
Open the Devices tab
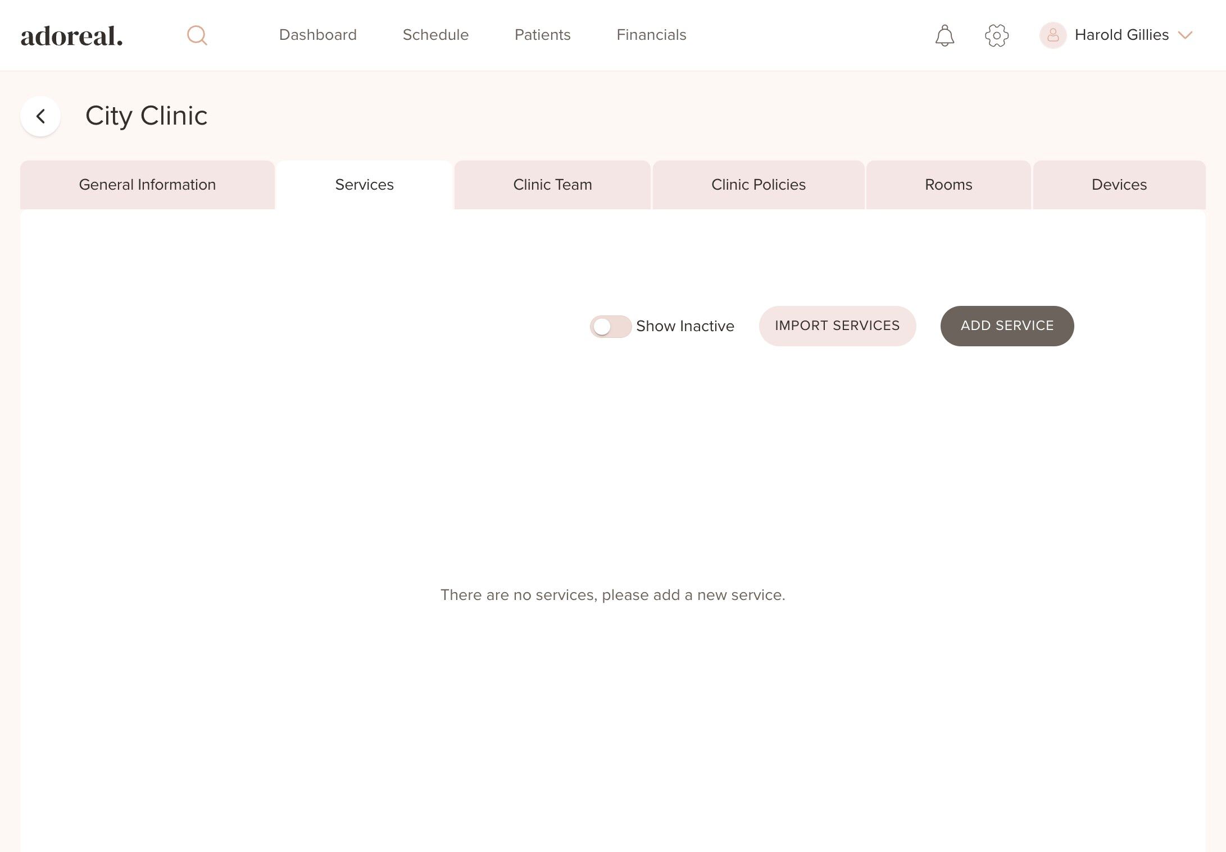pos(1119,185)
